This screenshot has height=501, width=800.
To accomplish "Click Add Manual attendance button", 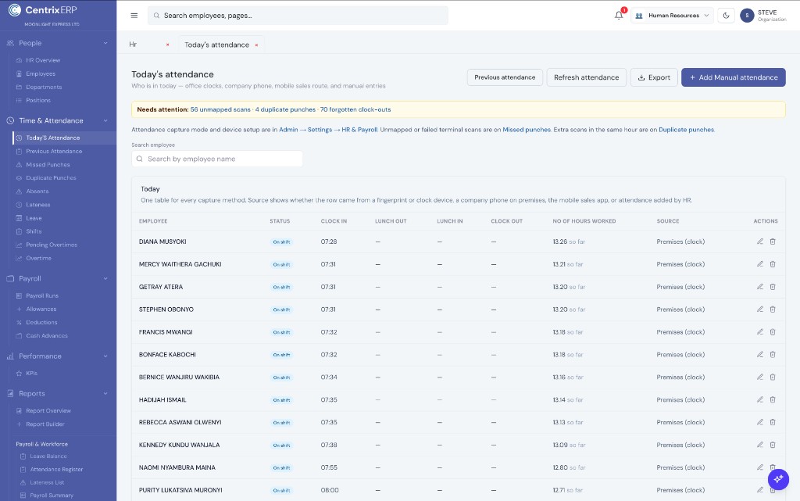I will click(x=733, y=77).
